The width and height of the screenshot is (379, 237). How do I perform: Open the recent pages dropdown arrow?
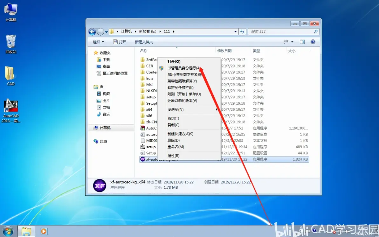point(106,32)
